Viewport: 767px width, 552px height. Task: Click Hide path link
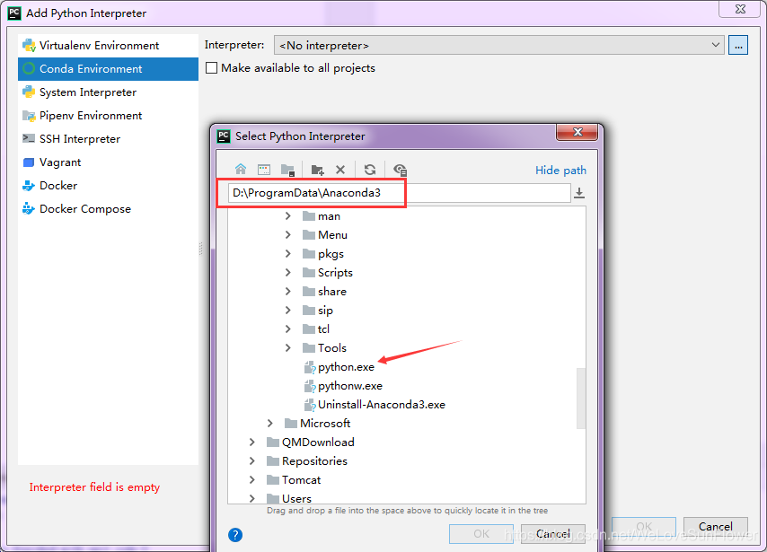(560, 171)
